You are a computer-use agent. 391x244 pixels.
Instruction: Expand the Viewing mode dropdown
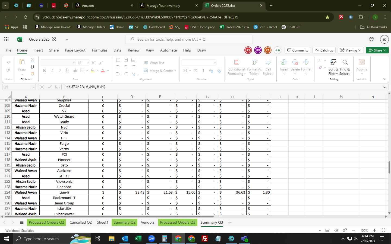point(351,50)
